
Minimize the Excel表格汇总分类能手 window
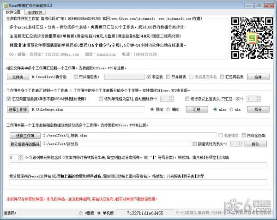point(249,6)
